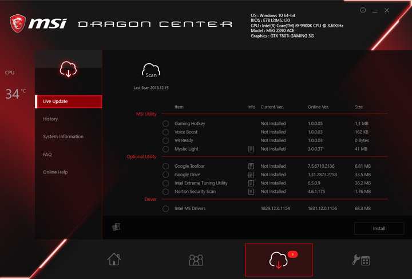This screenshot has height=279, width=412.
Task: Open Online Help in sidebar
Action: point(55,172)
